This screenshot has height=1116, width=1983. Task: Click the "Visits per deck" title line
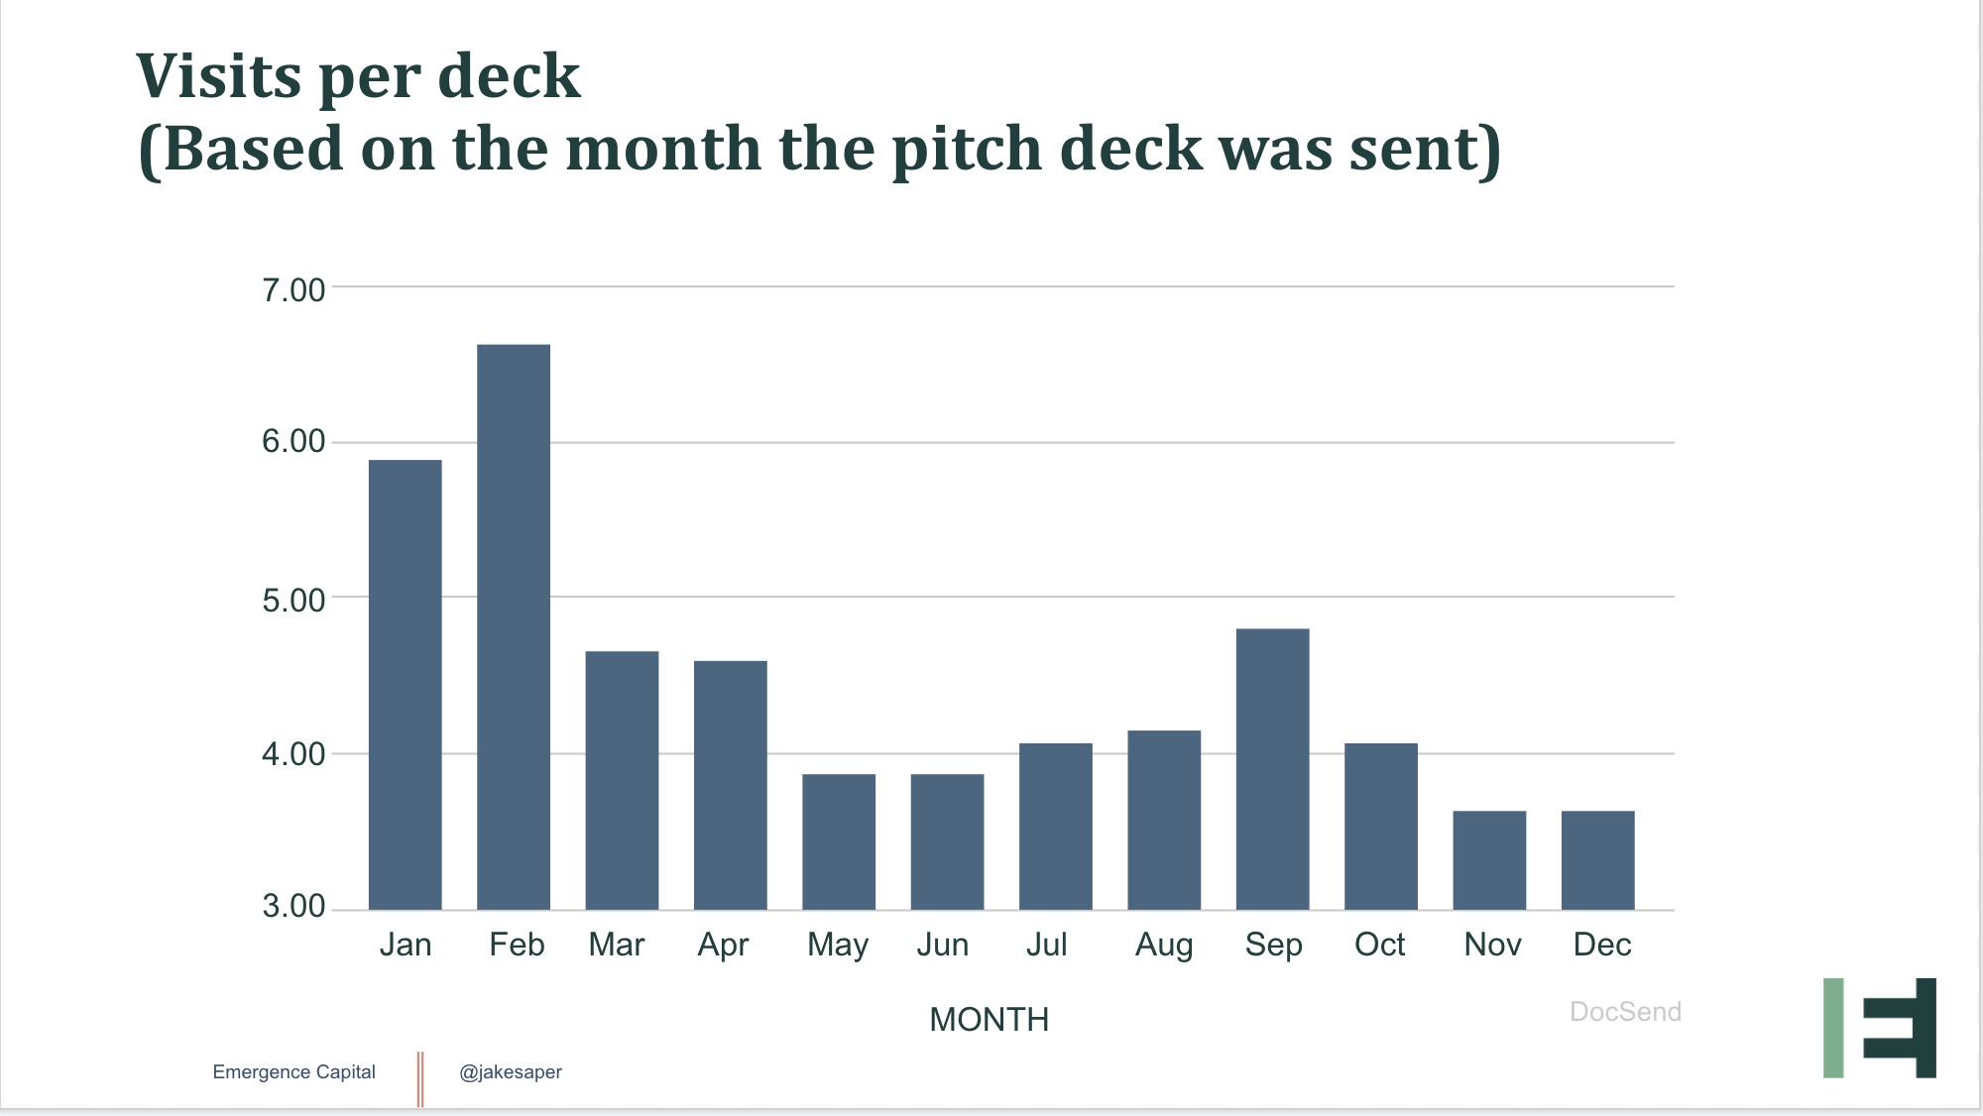[x=358, y=76]
